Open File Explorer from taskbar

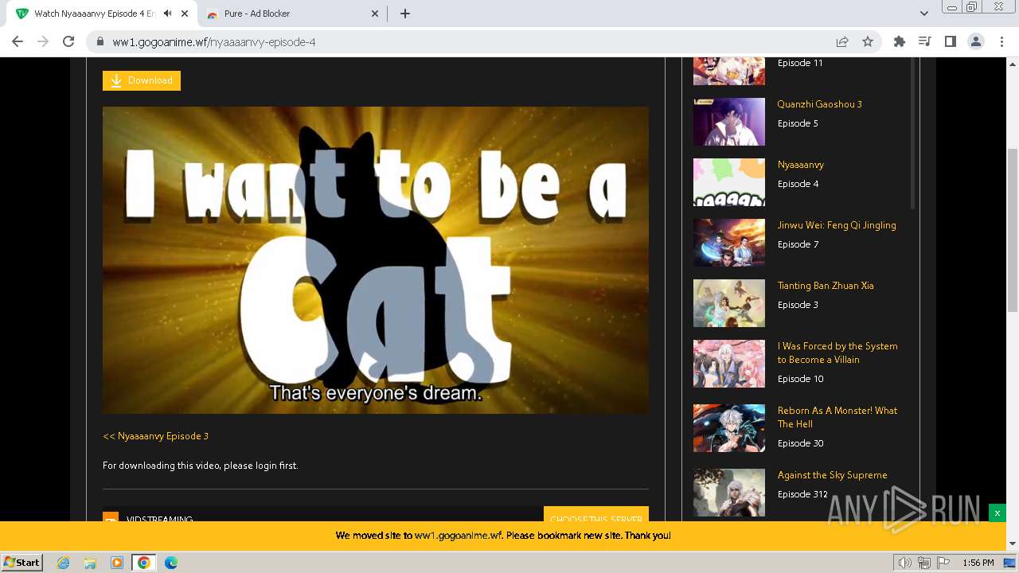pos(90,563)
